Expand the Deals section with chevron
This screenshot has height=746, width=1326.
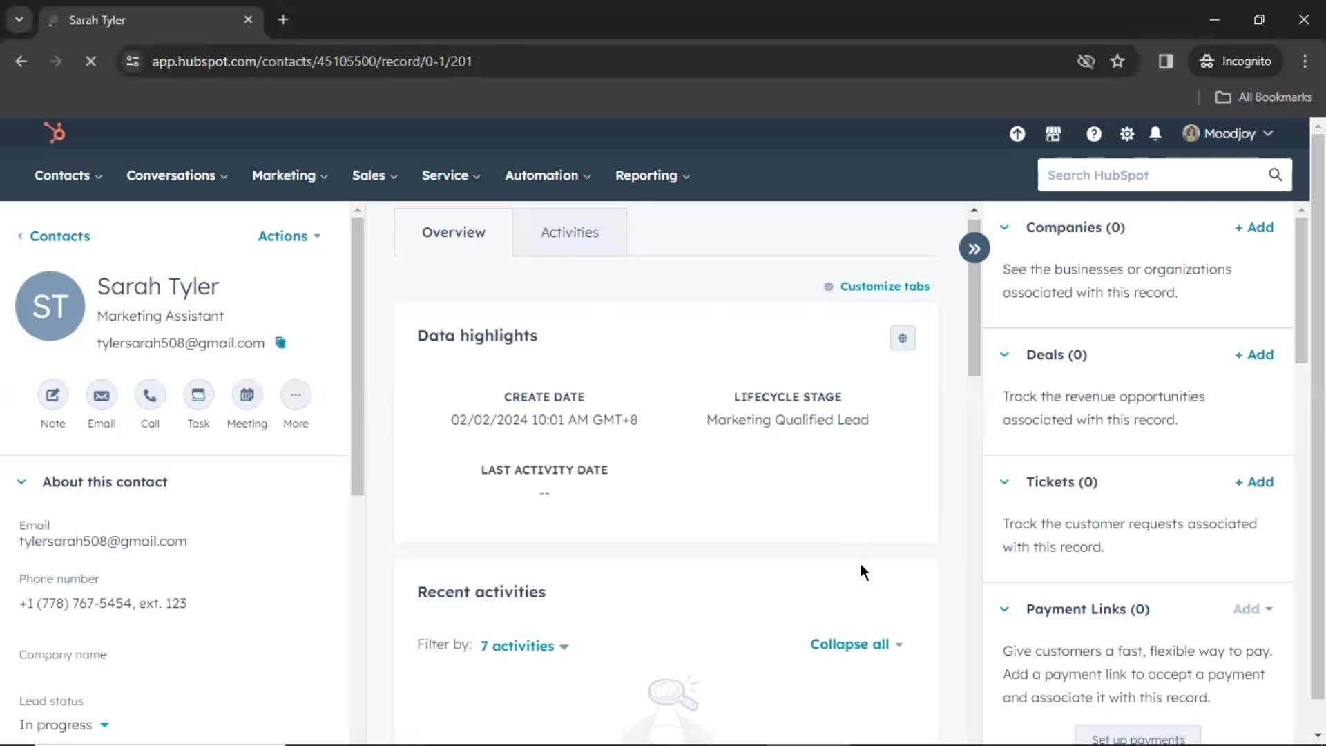coord(1006,354)
